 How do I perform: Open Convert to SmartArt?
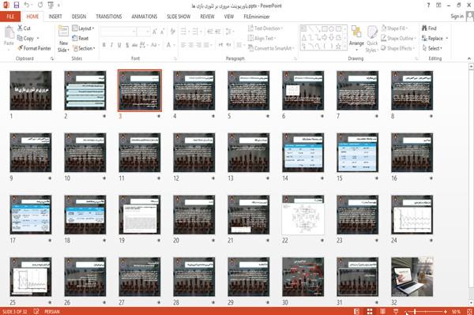[x=271, y=48]
